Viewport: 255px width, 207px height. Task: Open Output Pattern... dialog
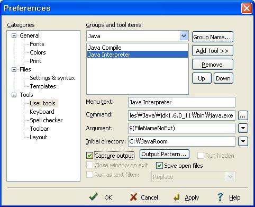(165, 154)
